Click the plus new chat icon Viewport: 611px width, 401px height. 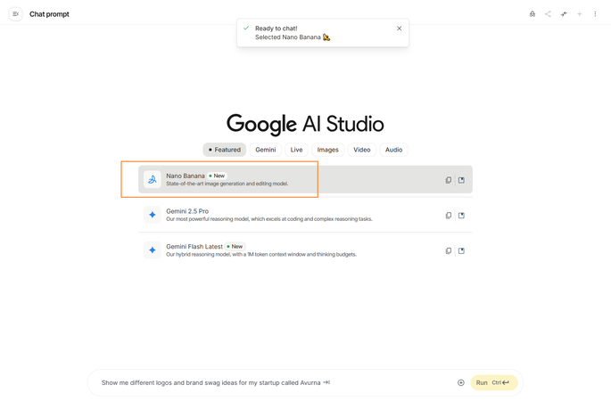[580, 14]
